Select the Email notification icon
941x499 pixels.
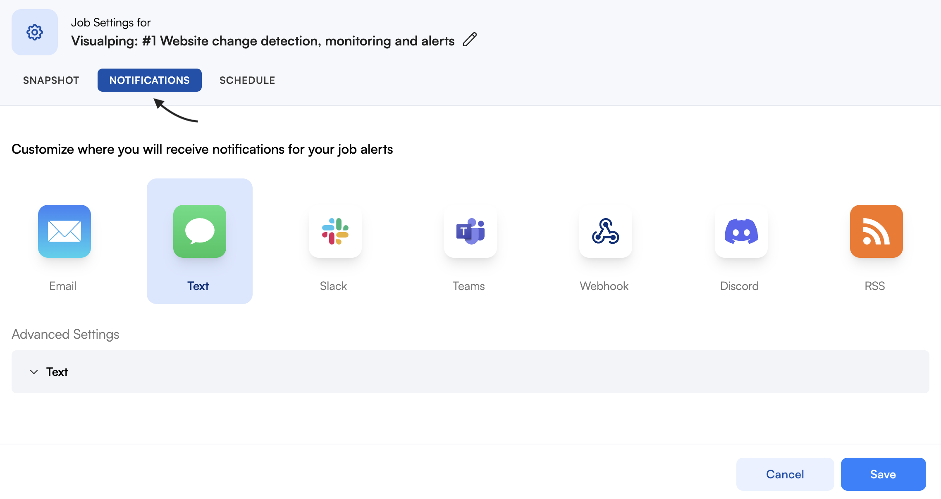[64, 231]
